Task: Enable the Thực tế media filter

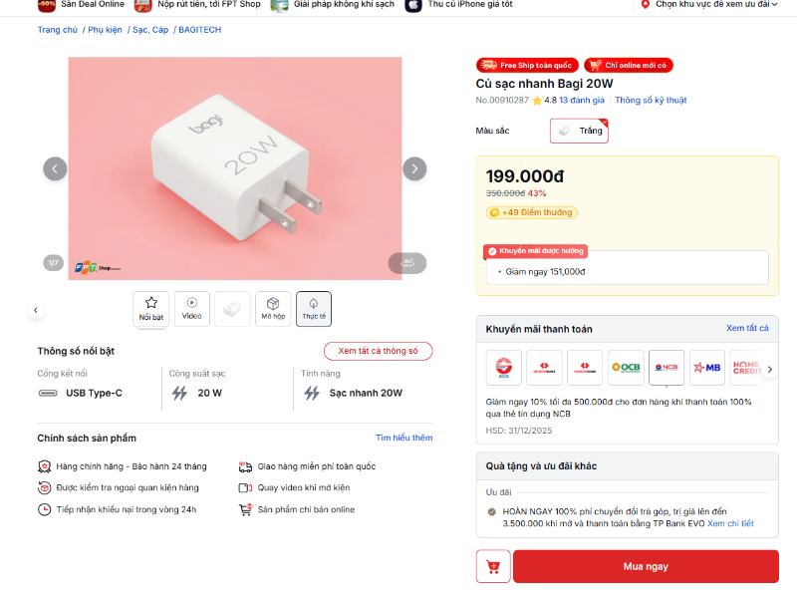Action: click(x=313, y=308)
